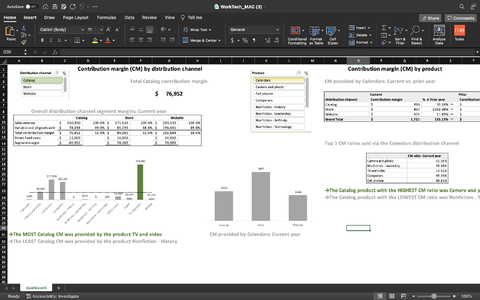
Task: Select the dashboard sheet tab
Action: pyautogui.click(x=36, y=287)
